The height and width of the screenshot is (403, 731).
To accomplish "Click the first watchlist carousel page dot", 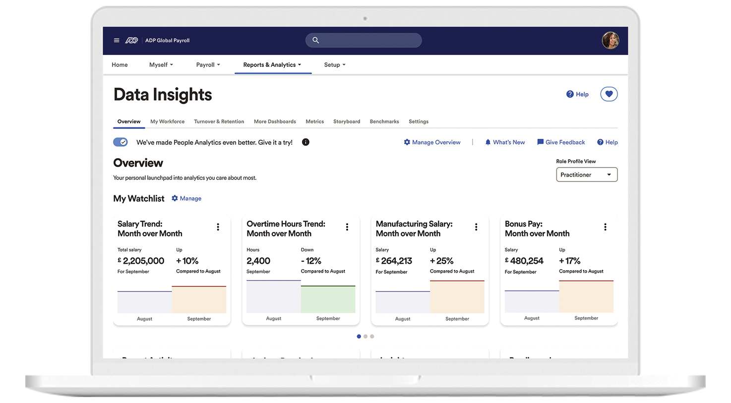I will (x=359, y=337).
